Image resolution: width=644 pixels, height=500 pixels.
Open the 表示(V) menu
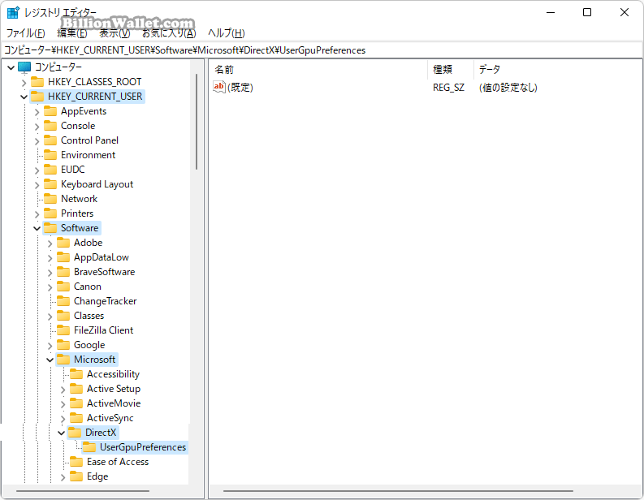coord(115,33)
